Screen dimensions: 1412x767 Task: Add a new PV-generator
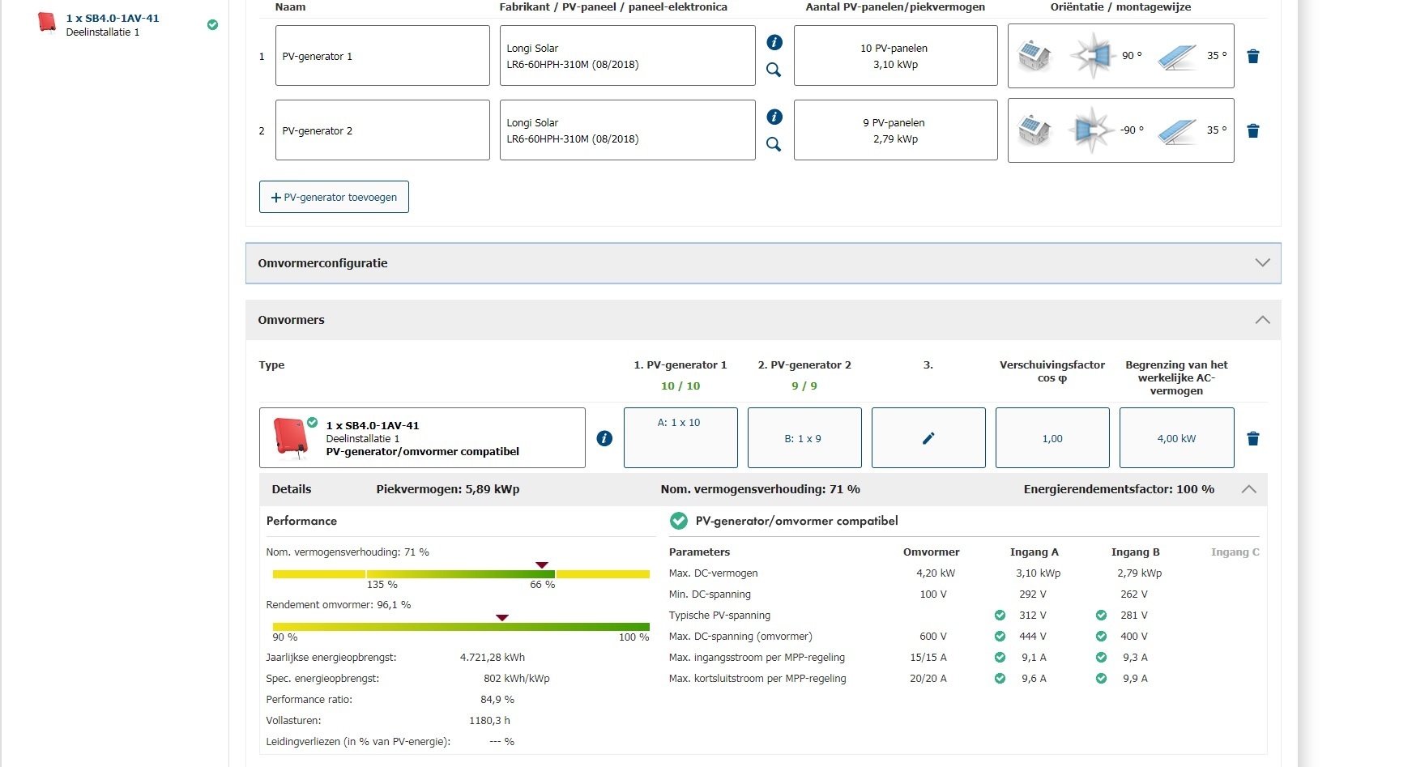334,197
